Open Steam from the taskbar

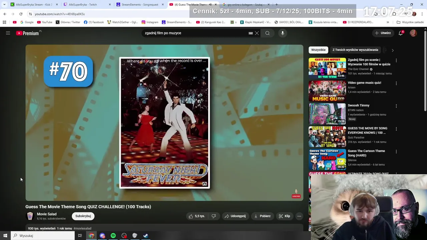[x=146, y=236]
